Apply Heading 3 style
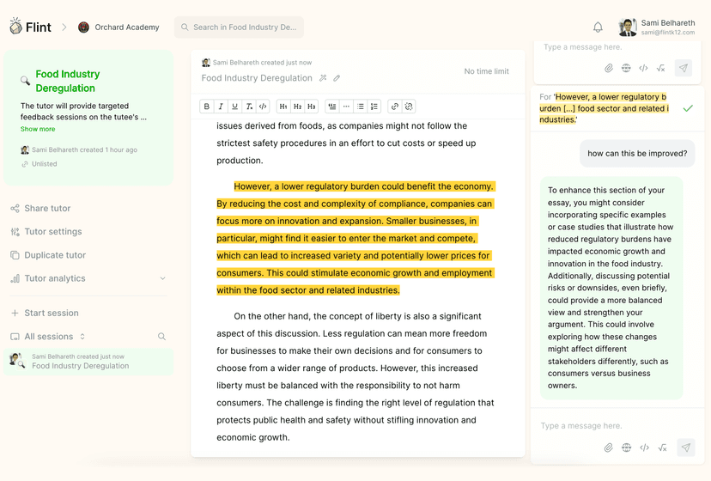The width and height of the screenshot is (711, 481). [x=312, y=107]
